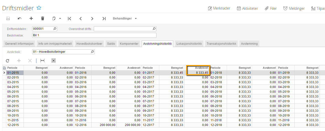Open the Transaksjonshistorikk tab
This screenshot has width=325, height=131.
tap(221, 43)
